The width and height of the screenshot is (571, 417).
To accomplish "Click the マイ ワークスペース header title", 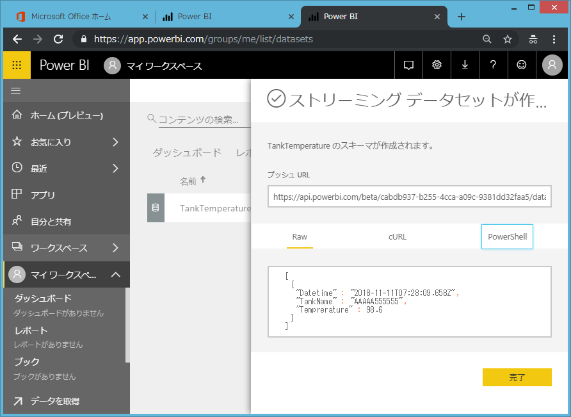I will click(x=165, y=66).
